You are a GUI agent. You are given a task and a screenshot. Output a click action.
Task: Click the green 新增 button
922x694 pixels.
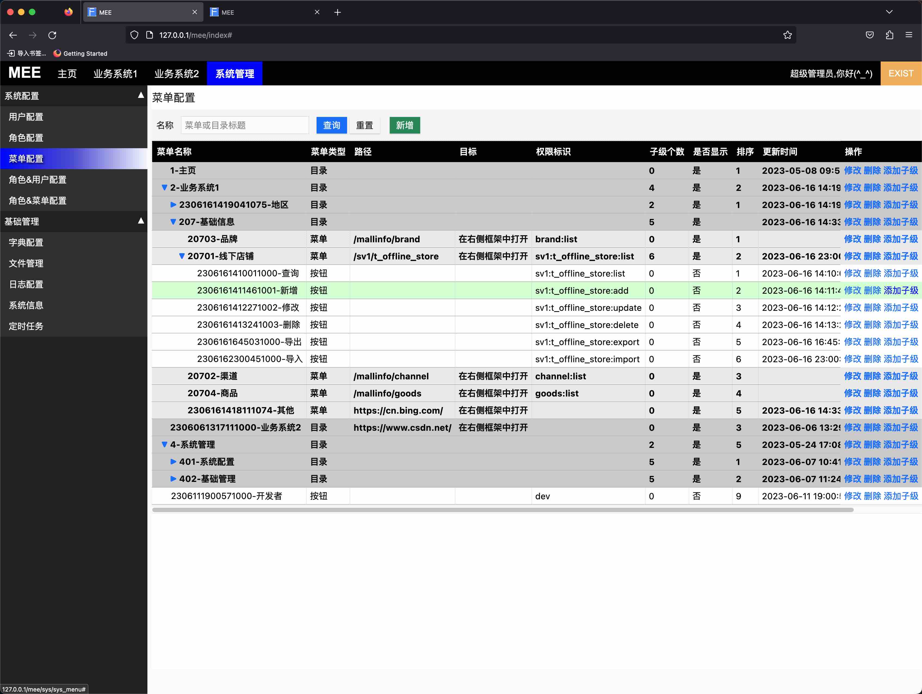[404, 125]
